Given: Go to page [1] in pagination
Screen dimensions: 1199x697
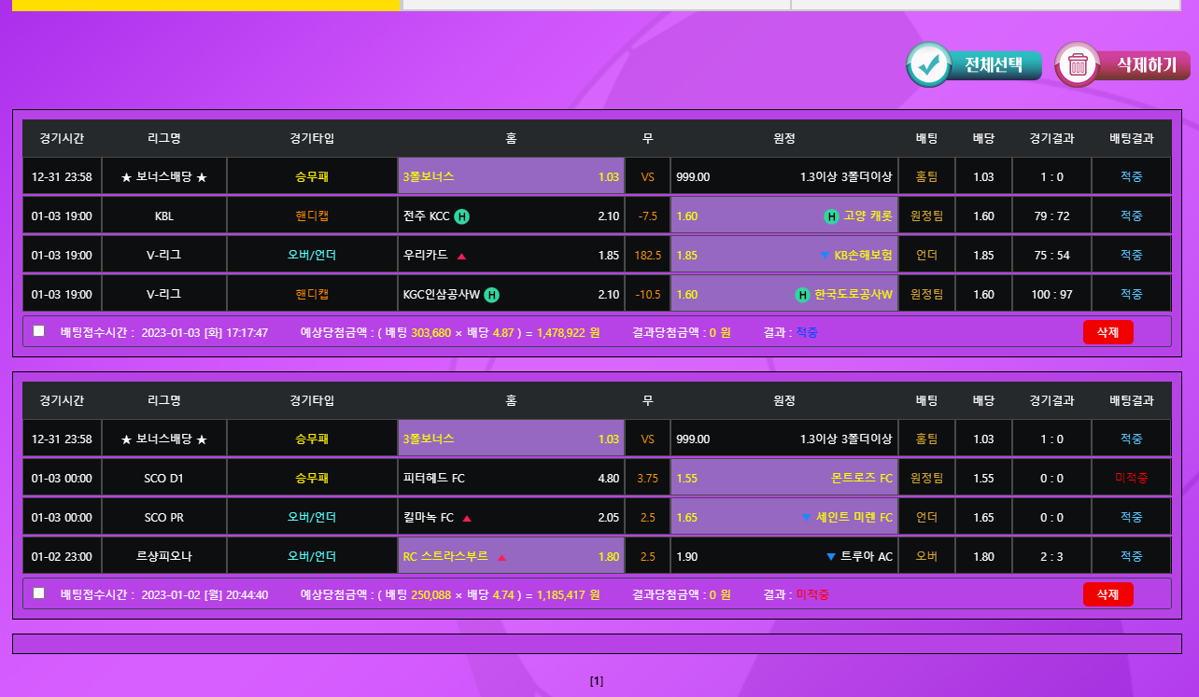Looking at the screenshot, I should [x=597, y=681].
